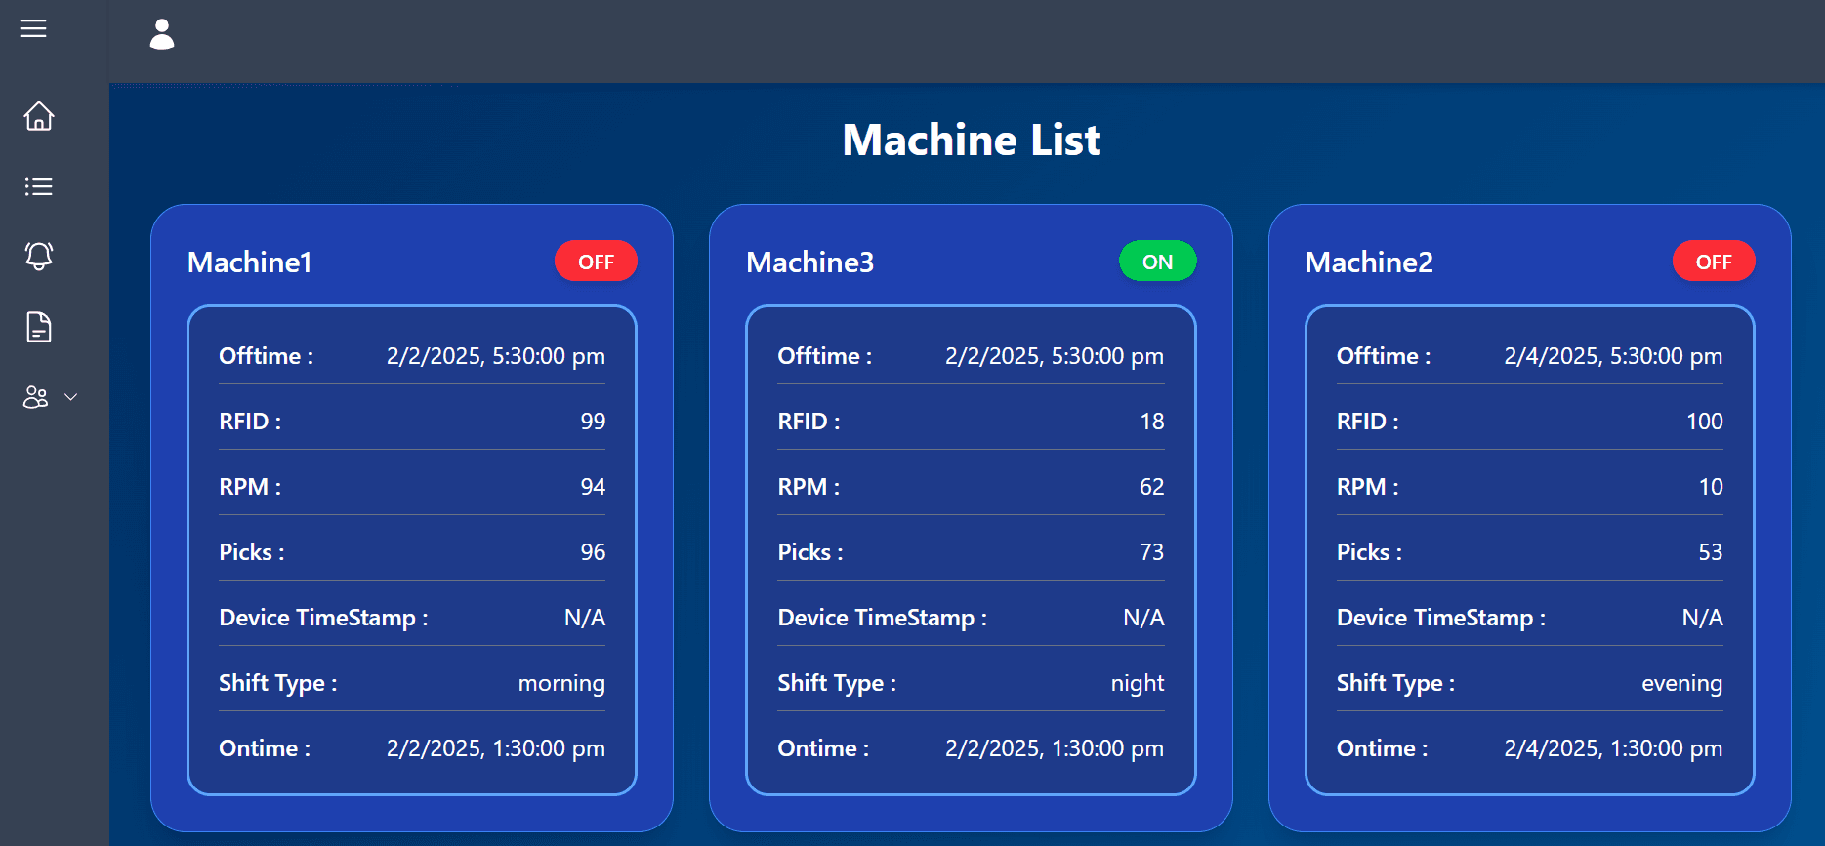
Task: Click Machine3 Offtime value 2/2/2025, 5:30:00 pm
Action: 1055,356
